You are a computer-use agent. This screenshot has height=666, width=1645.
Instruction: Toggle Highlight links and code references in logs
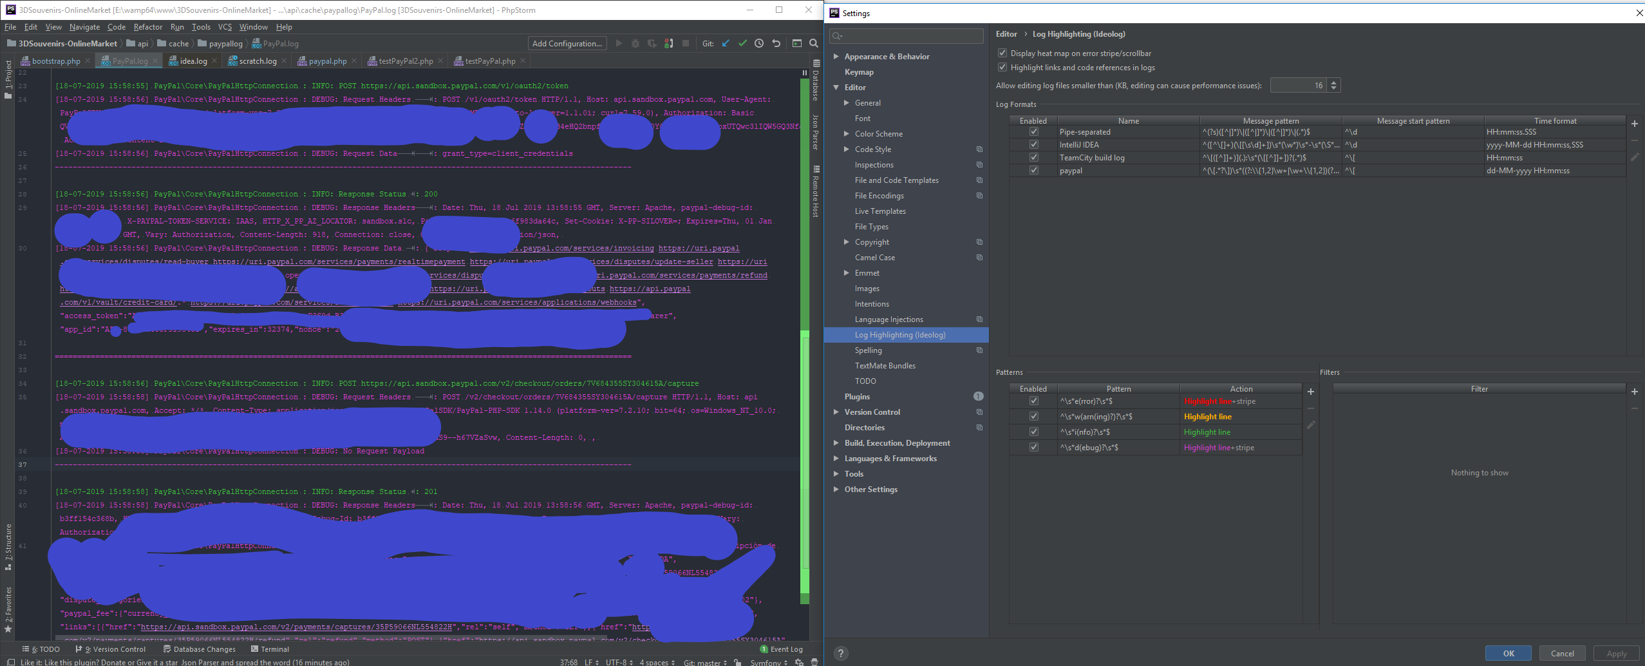point(1002,67)
